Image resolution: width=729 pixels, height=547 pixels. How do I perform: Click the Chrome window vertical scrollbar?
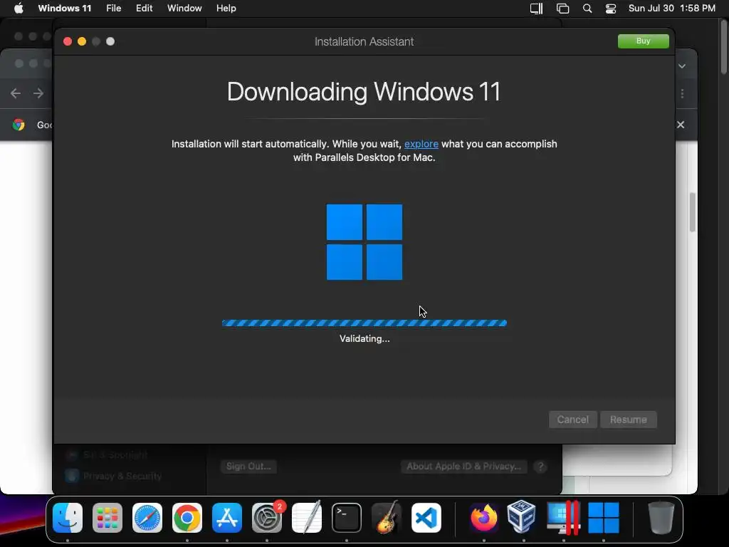tap(692, 212)
